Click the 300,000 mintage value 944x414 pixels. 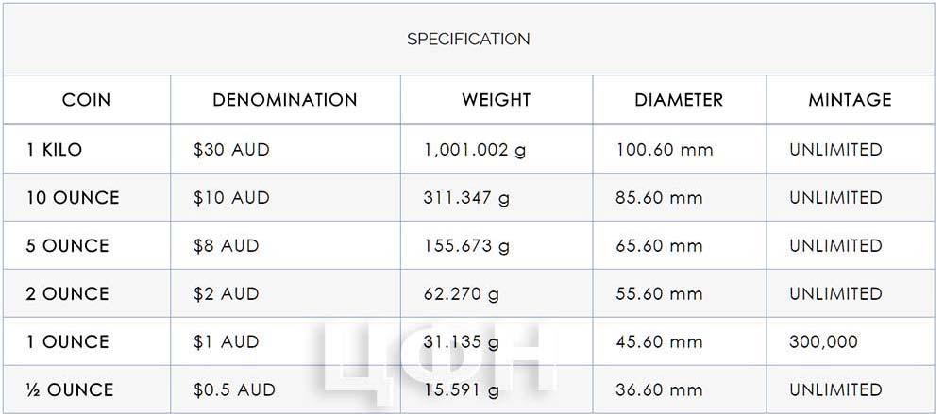point(823,342)
